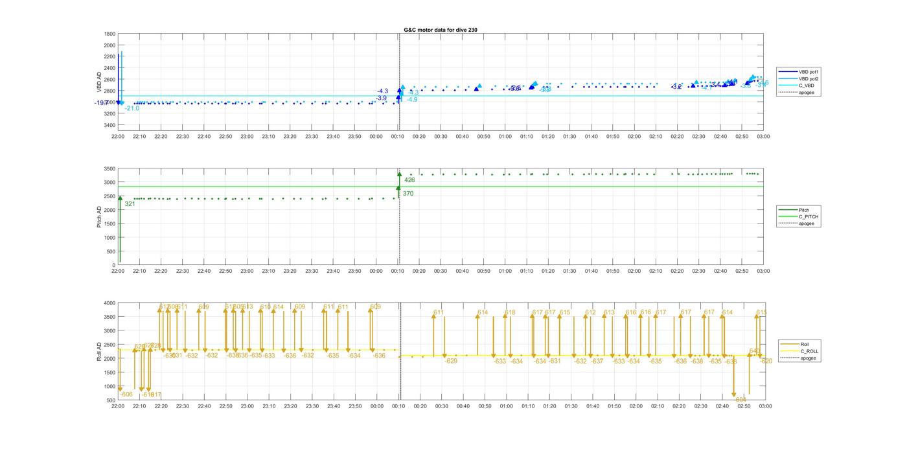Click the '-4.9' data label near apogee

pyautogui.click(x=412, y=100)
